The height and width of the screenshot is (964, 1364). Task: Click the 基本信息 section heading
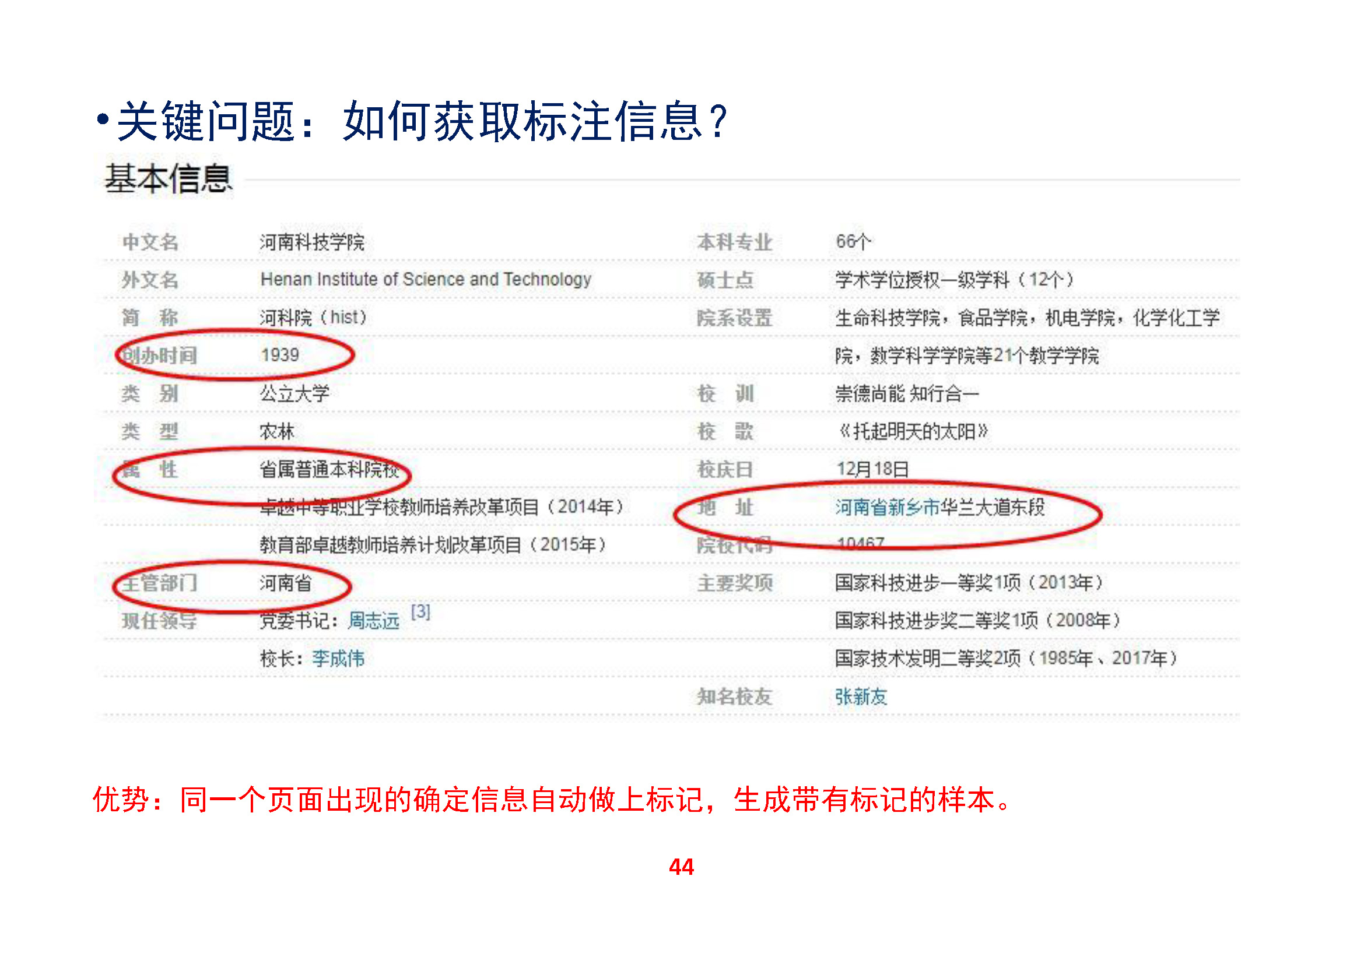click(168, 179)
